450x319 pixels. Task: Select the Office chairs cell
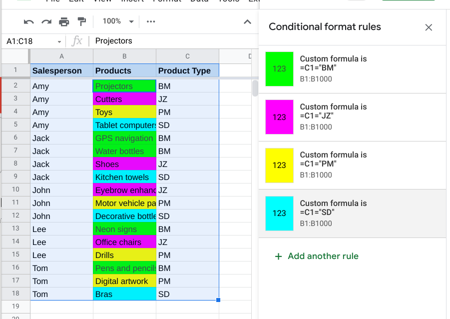[124, 242]
